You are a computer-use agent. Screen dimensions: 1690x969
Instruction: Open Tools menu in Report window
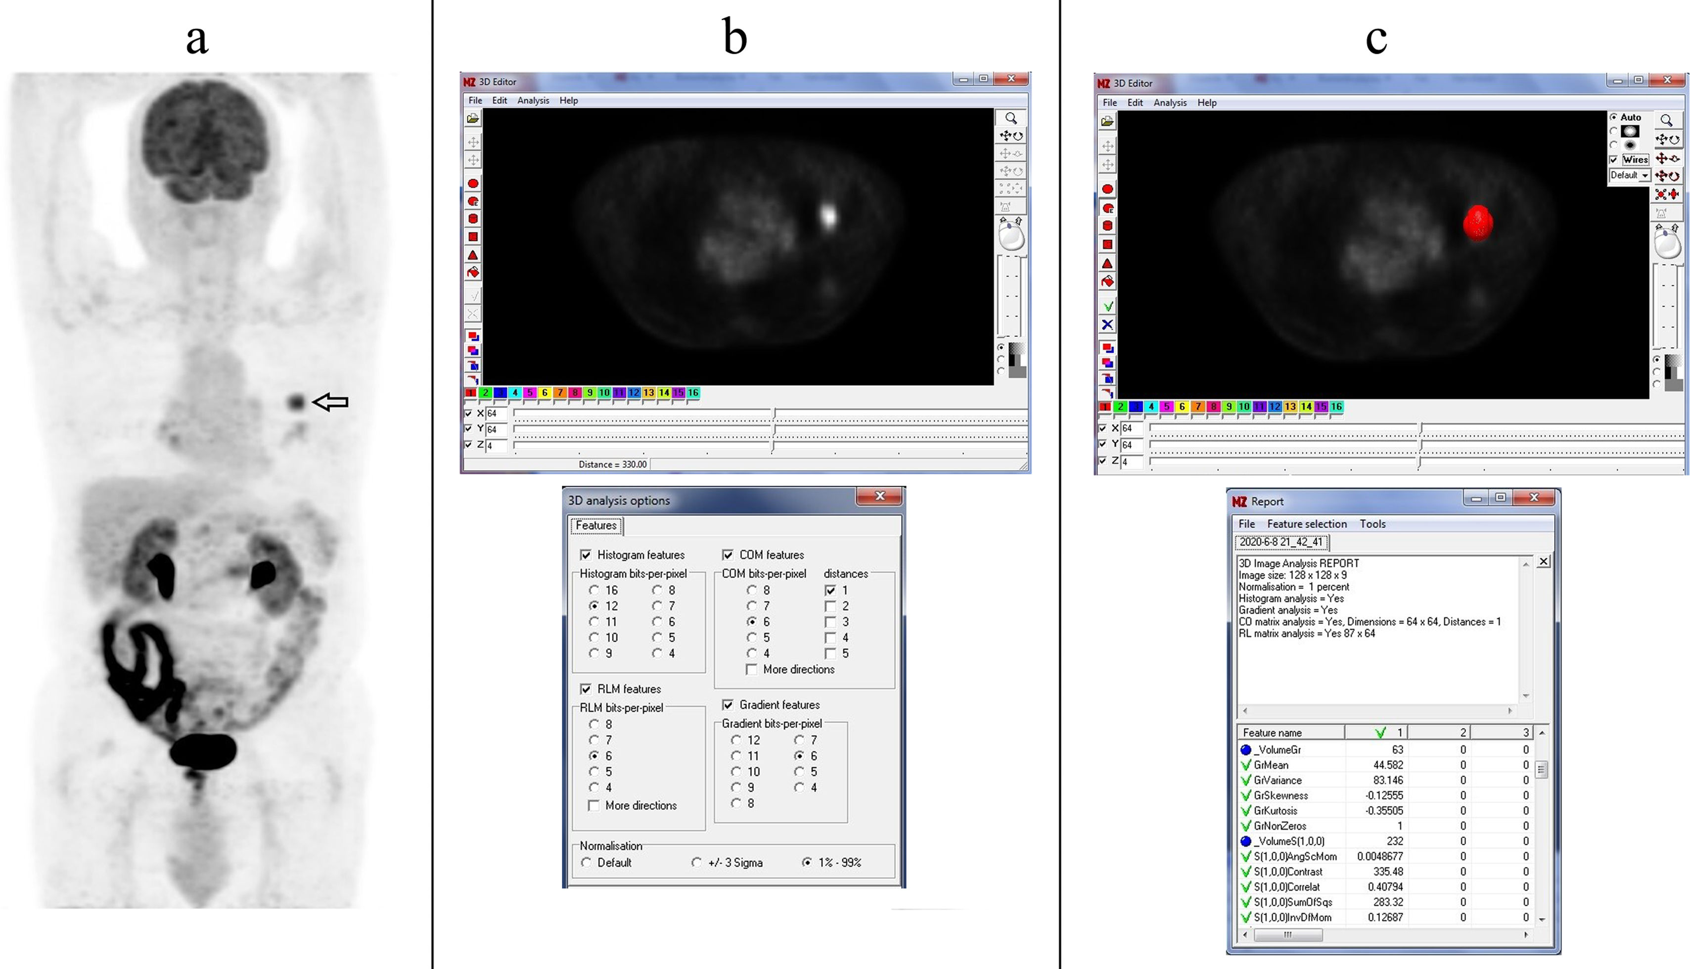pyautogui.click(x=1372, y=524)
